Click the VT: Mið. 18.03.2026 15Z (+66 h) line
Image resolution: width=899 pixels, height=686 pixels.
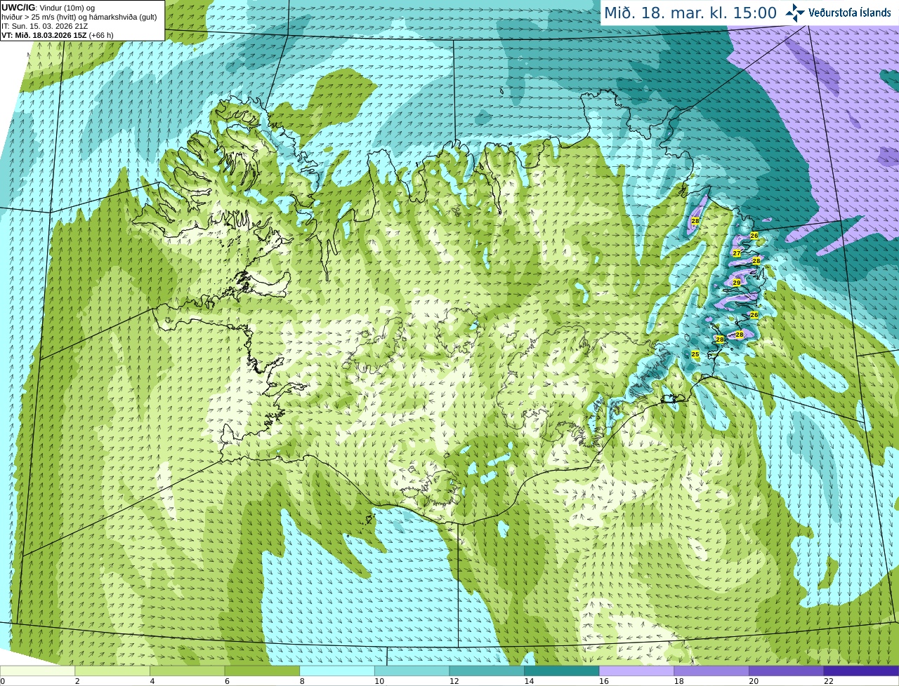(x=58, y=35)
